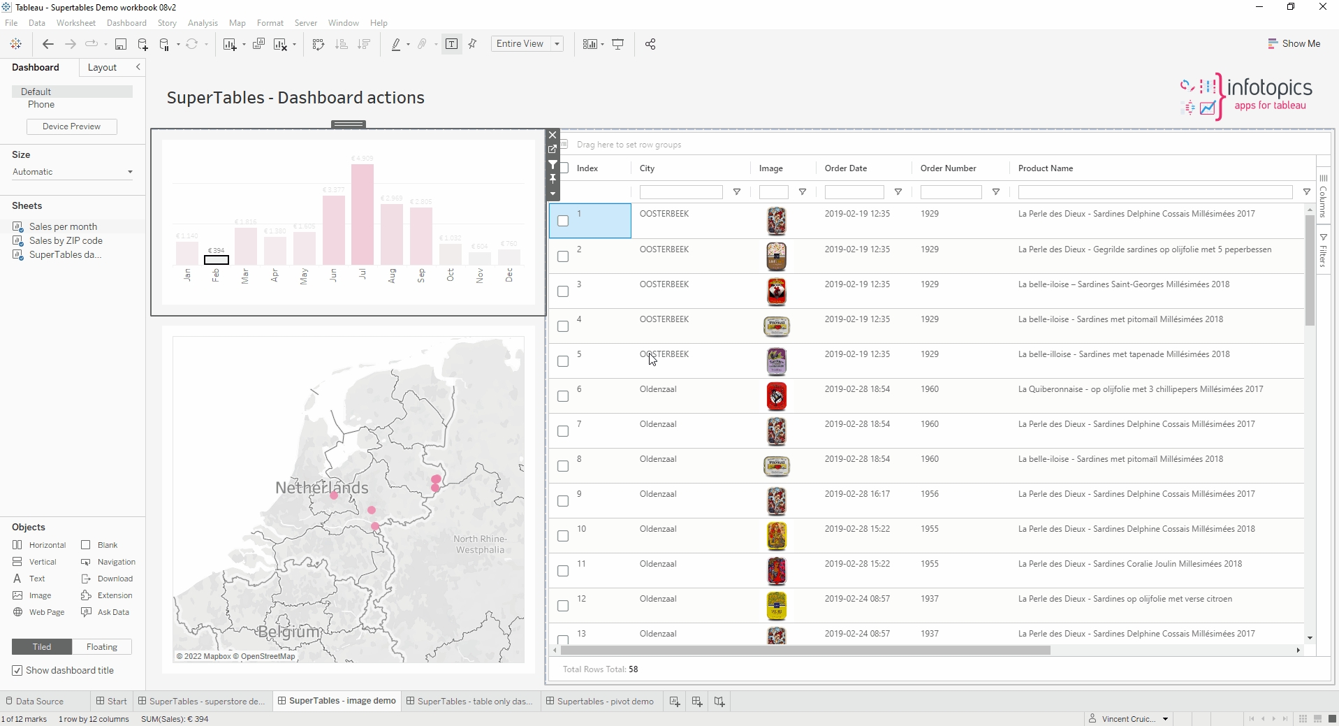Viewport: 1339px width, 726px height.
Task: Toggle Show dashboard title checkbox
Action: pos(17,671)
